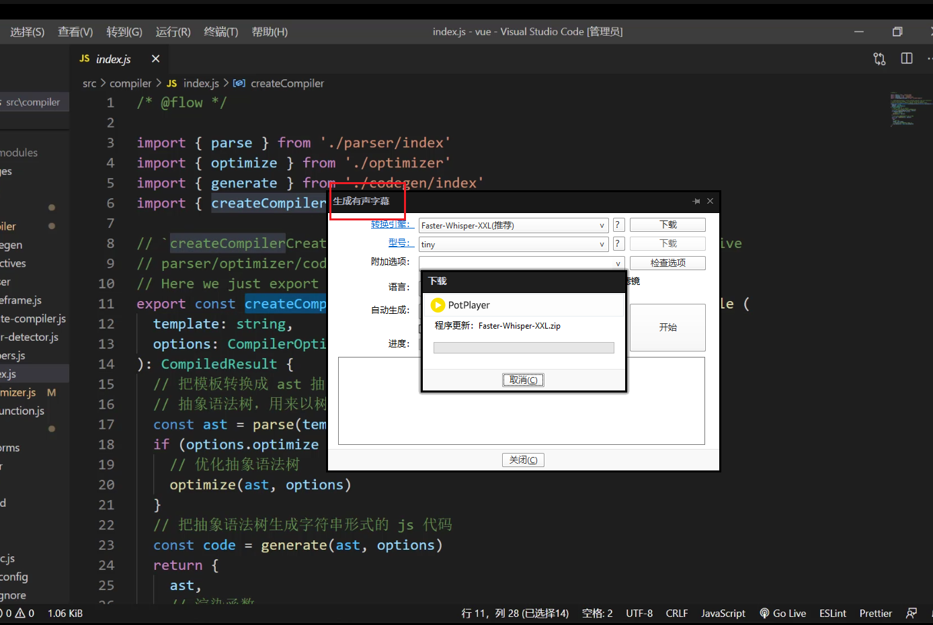Open the 帮助(H) menu
Image resolution: width=933 pixels, height=625 pixels.
[x=270, y=32]
